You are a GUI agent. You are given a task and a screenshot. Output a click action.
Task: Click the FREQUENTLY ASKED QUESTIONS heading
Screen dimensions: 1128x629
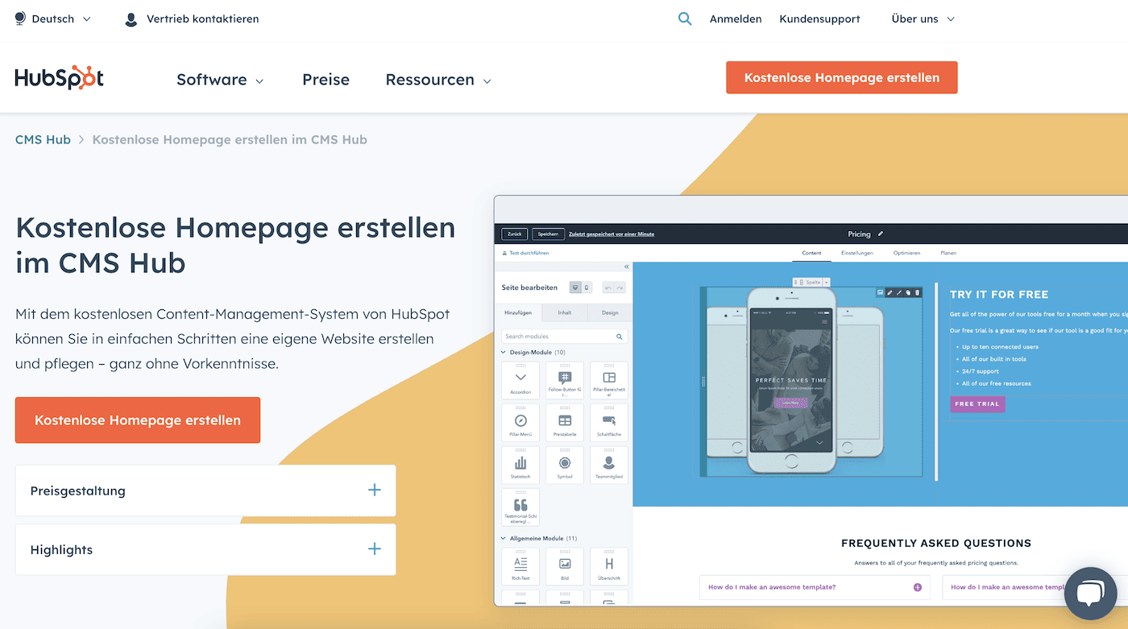pos(936,544)
